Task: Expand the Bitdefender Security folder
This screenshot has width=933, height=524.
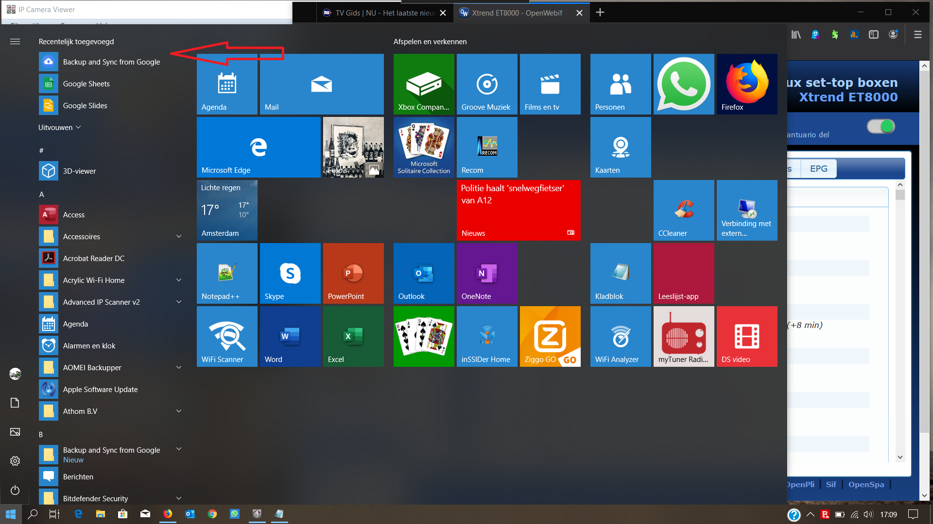Action: pos(178,498)
